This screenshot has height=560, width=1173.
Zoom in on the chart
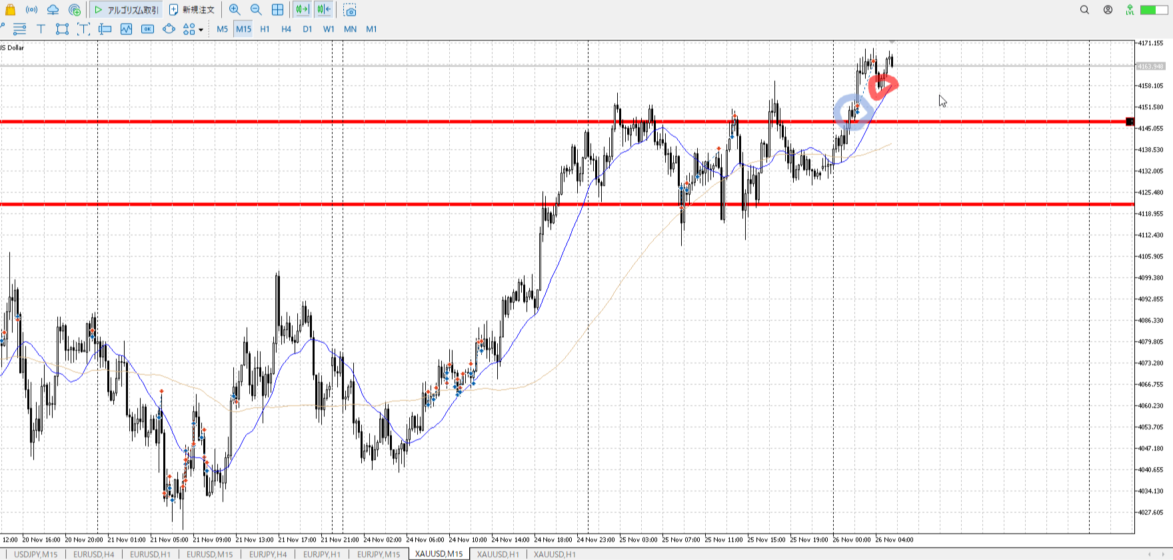[x=235, y=10]
